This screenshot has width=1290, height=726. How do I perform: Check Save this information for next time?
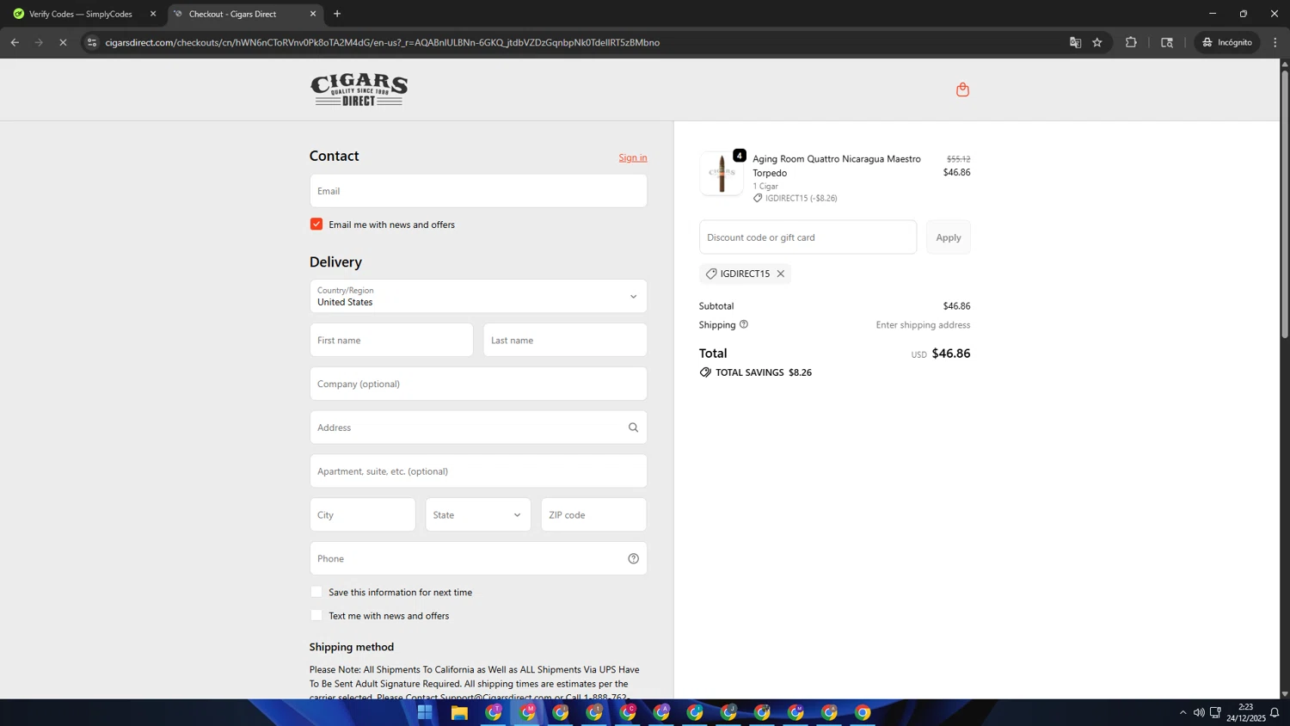316,592
